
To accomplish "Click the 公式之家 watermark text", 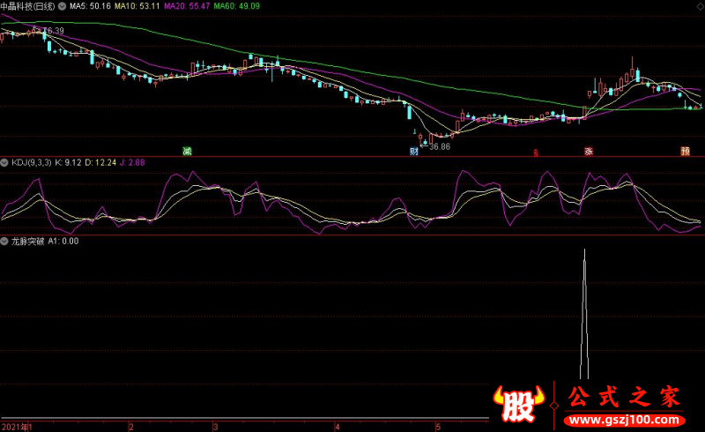I will (624, 398).
